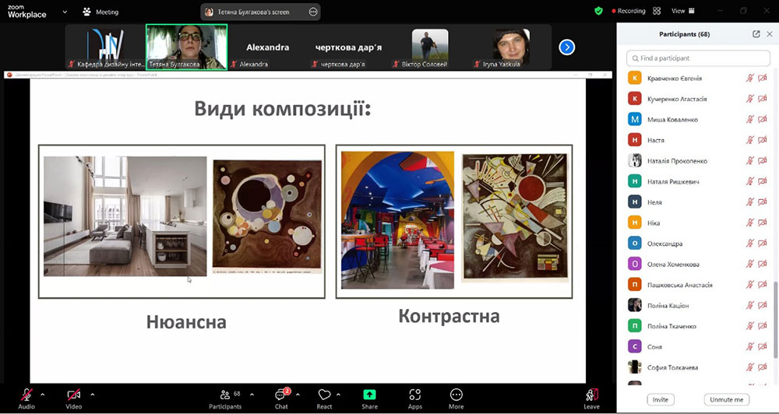779x414 pixels.
Task: Click Тетяна Булгакова's screen tab
Action: pyautogui.click(x=253, y=12)
